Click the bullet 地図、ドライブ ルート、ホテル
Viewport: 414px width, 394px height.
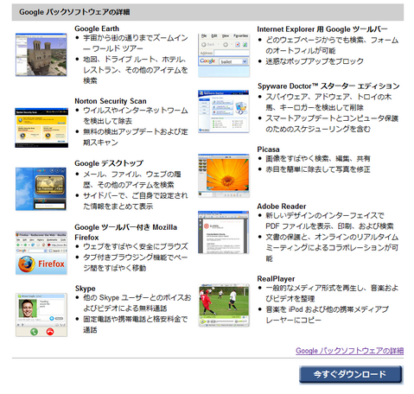(x=136, y=70)
